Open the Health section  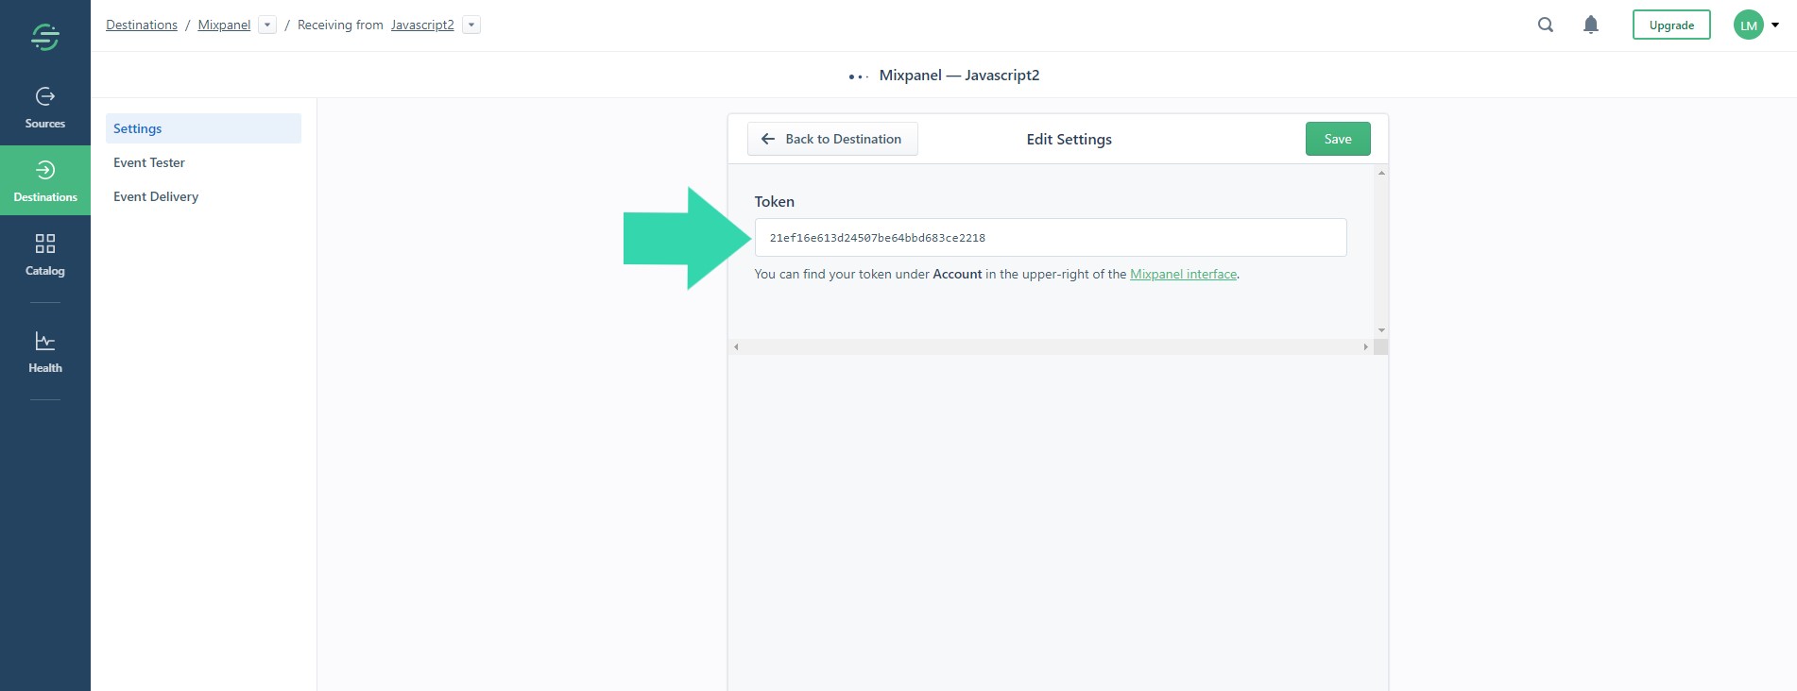(45, 352)
